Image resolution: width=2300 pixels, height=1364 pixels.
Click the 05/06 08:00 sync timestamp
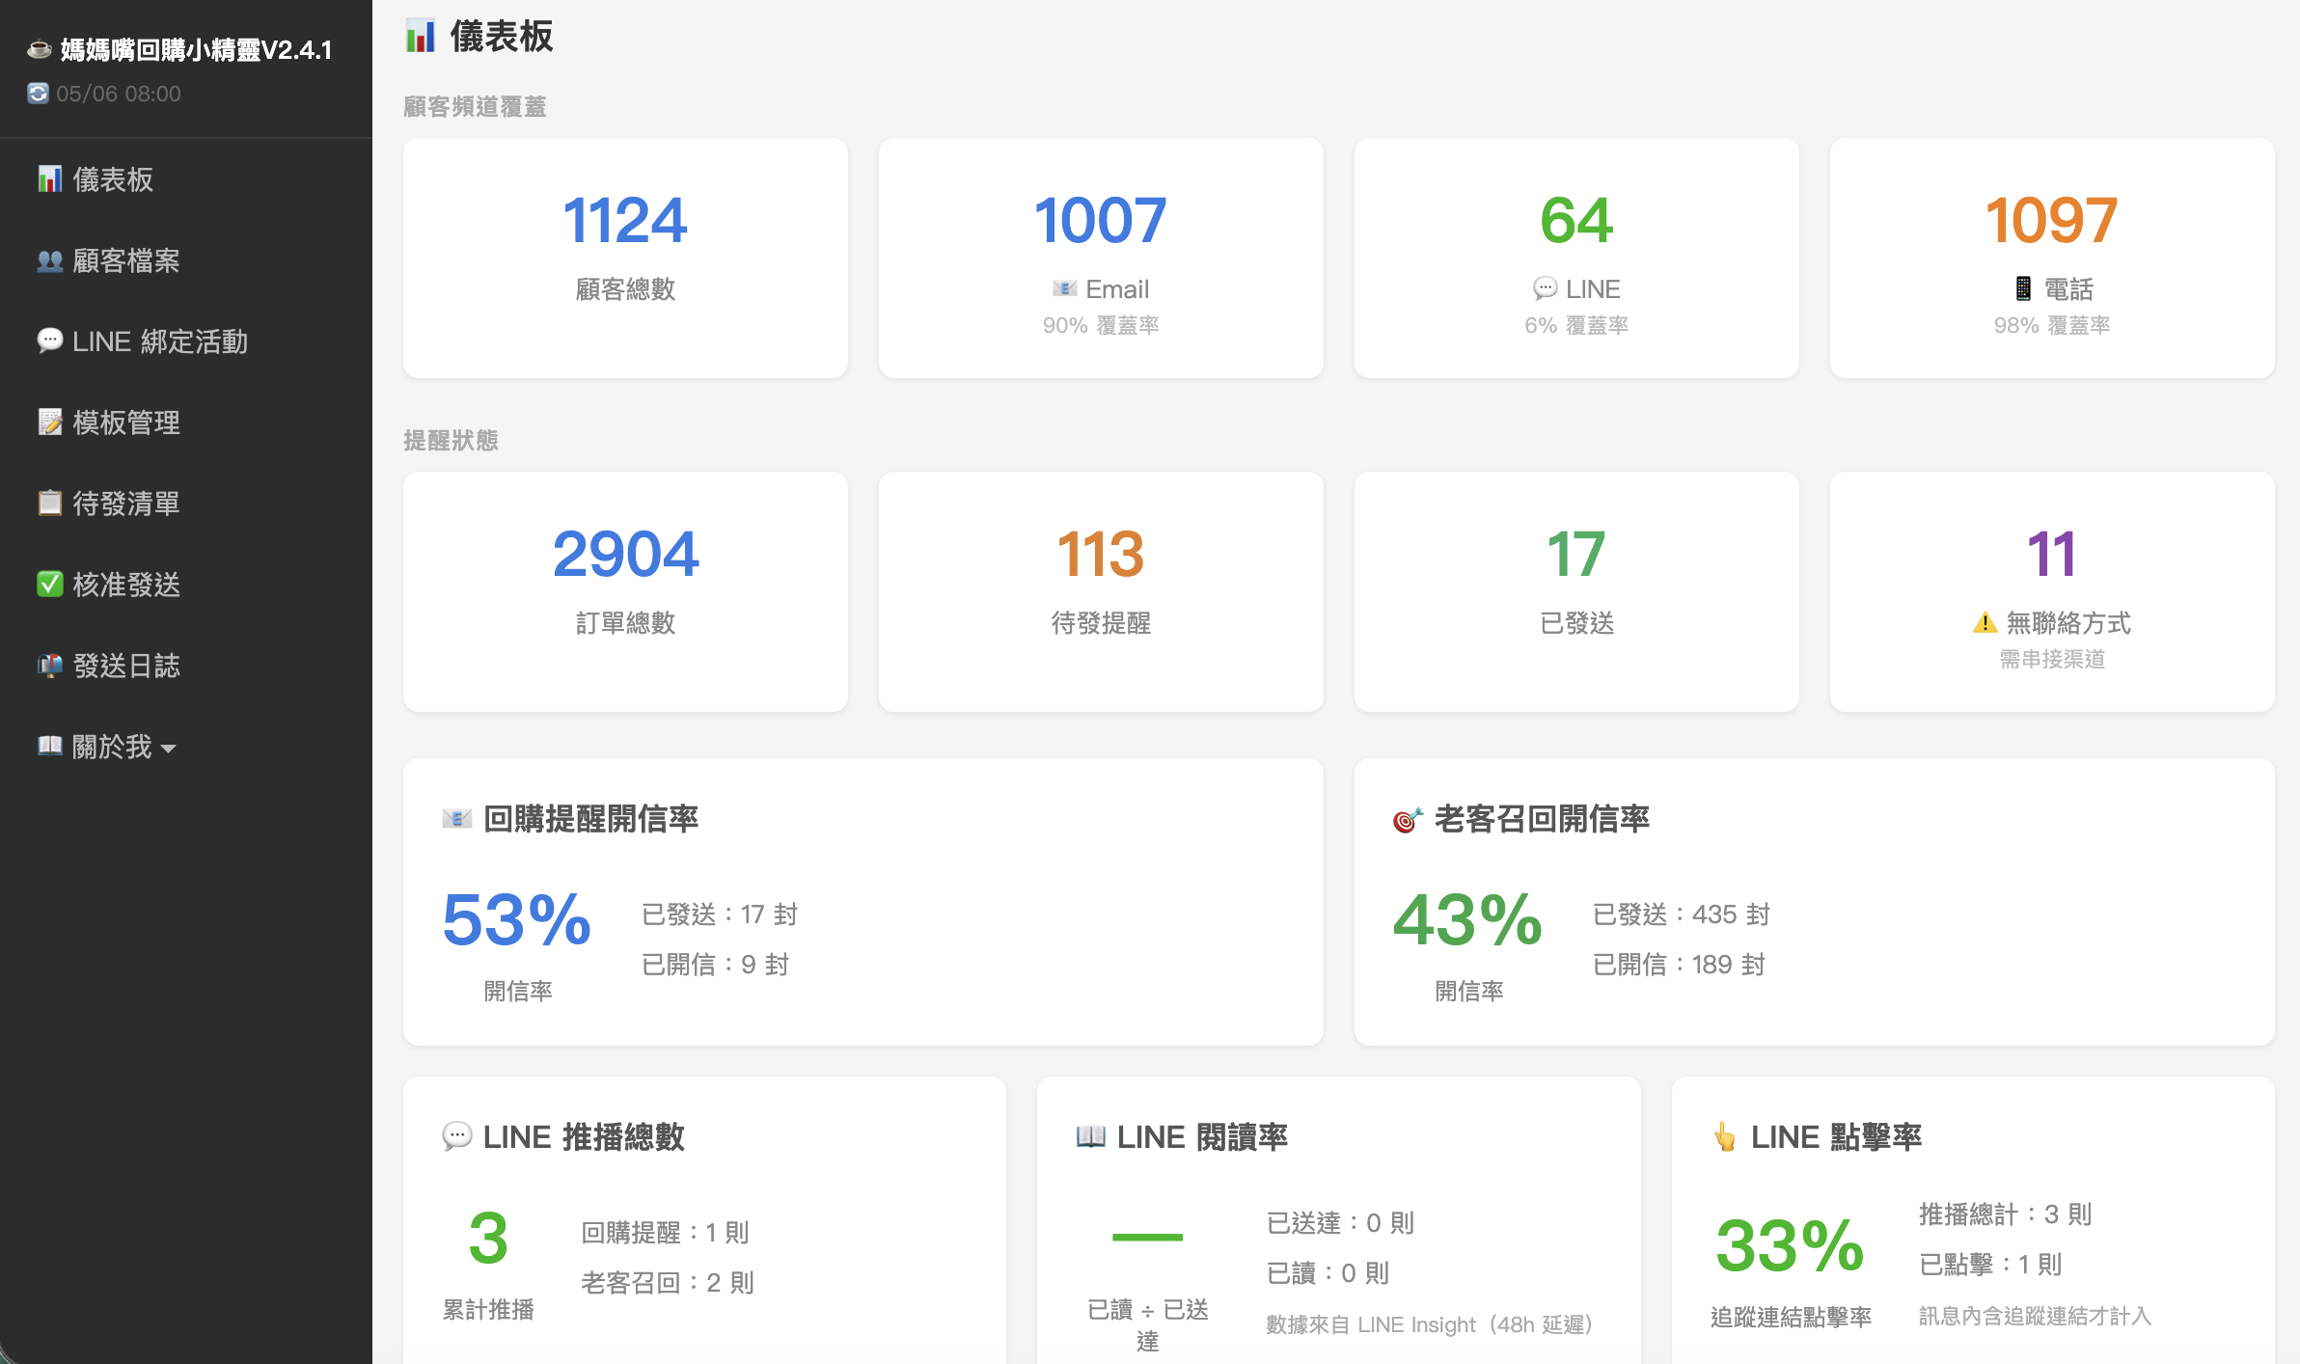coord(119,94)
